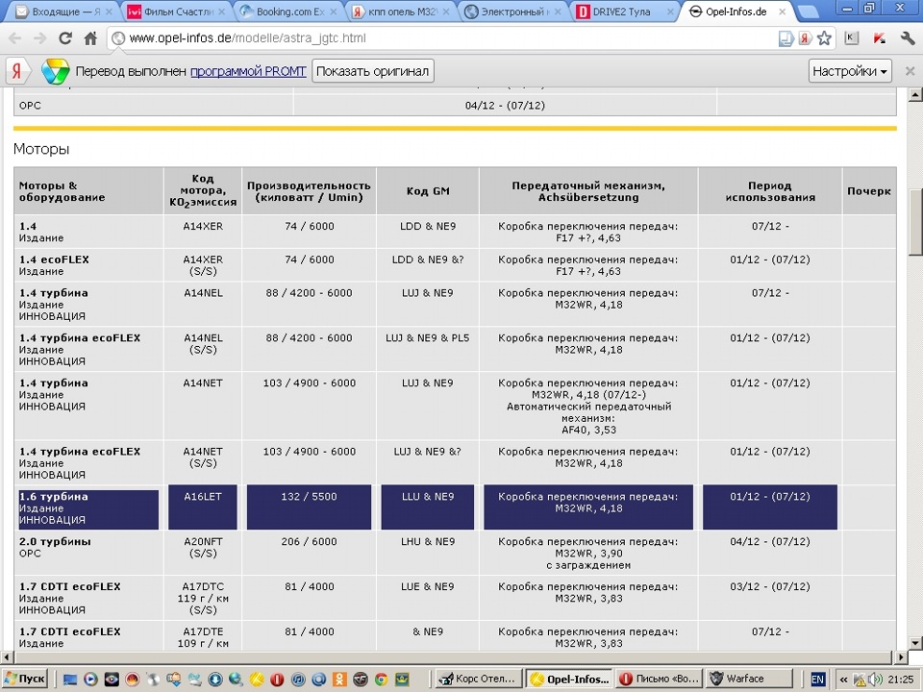
Task: Click the address bar URL field
Action: 447,38
